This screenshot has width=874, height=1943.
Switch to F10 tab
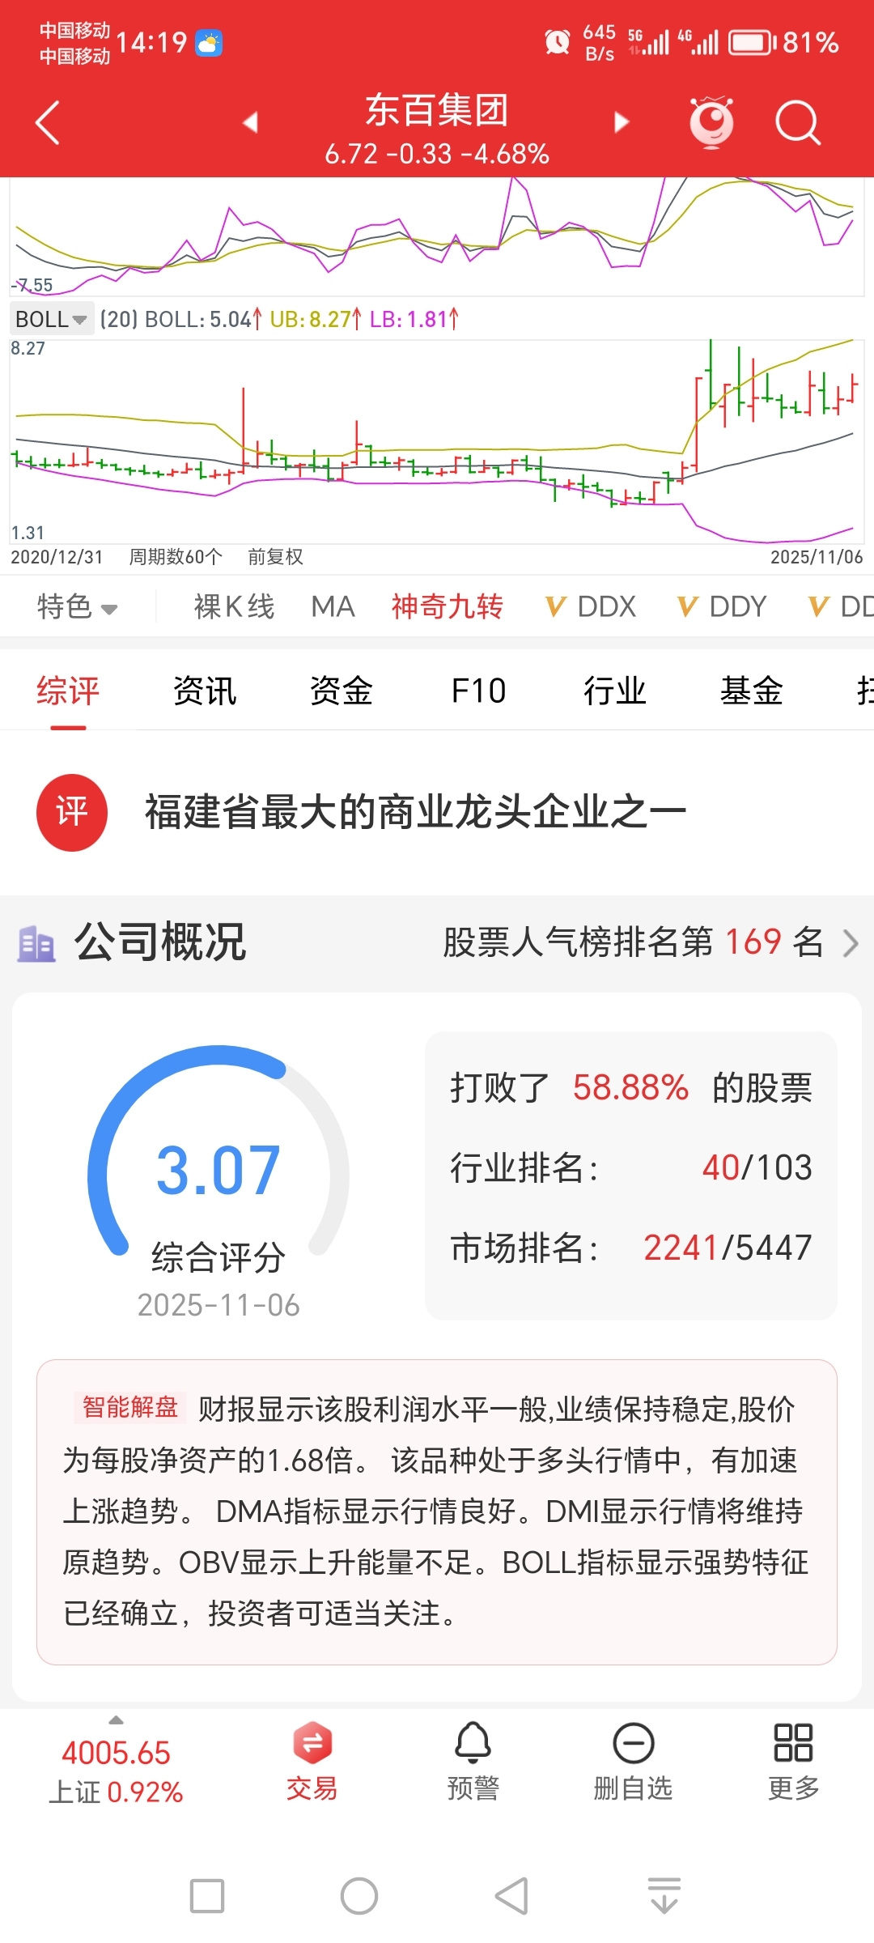478,691
